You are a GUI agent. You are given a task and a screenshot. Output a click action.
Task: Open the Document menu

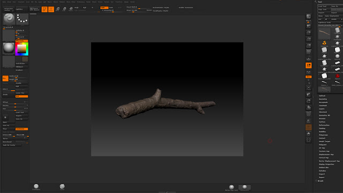click(21, 2)
